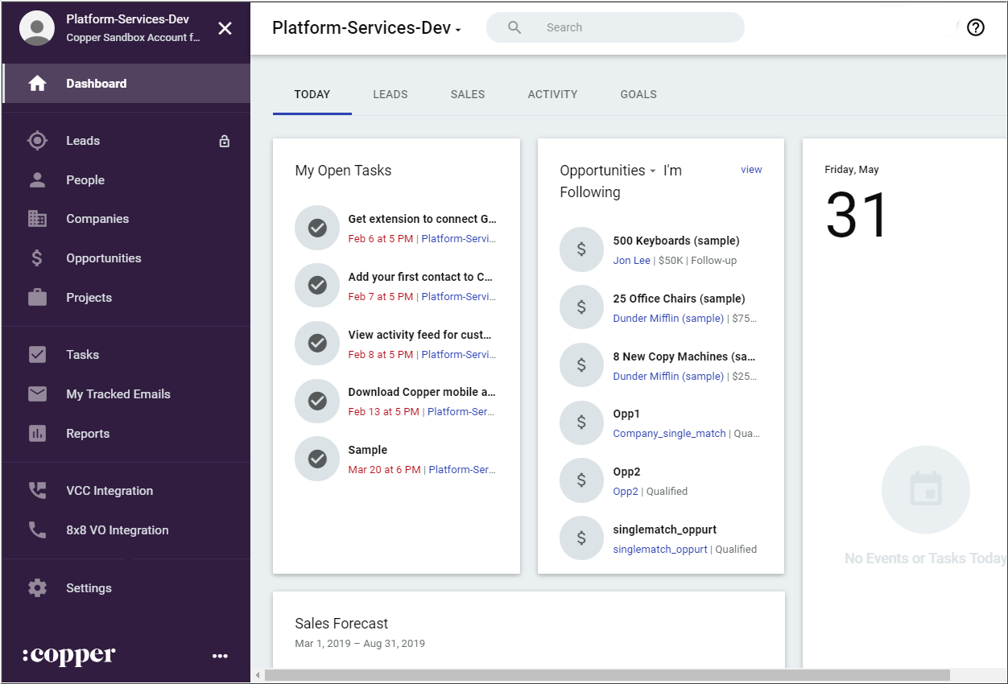Click the Opp1 opportunity title
This screenshot has height=684, width=1008.
point(626,414)
